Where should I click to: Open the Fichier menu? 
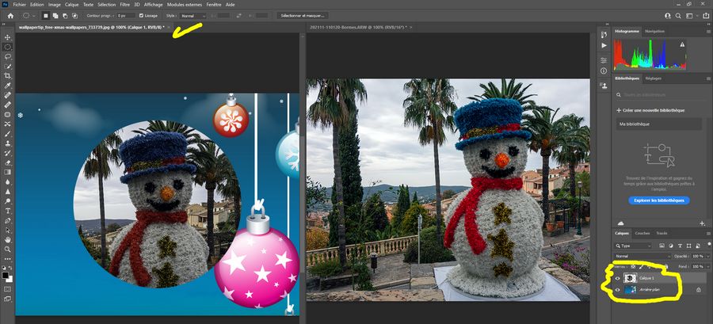[x=20, y=4]
